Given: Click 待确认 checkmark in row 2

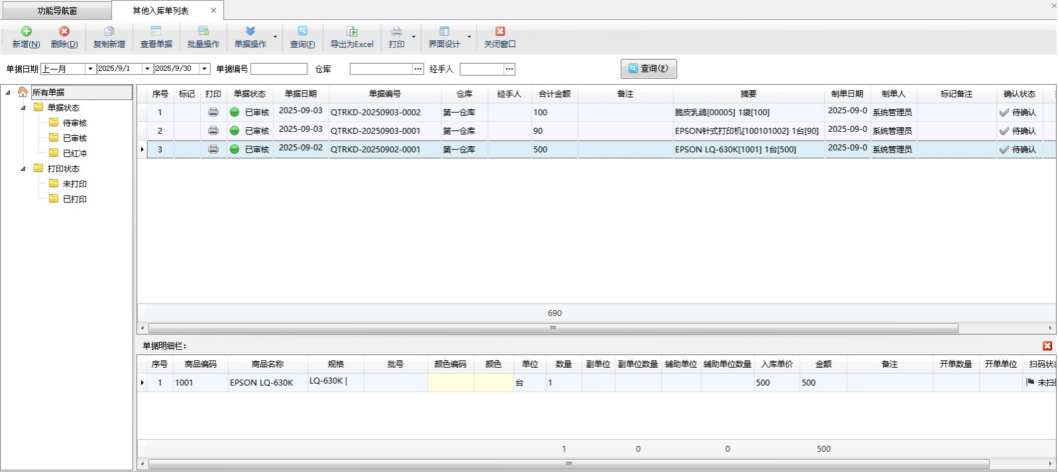Looking at the screenshot, I should 1004,131.
